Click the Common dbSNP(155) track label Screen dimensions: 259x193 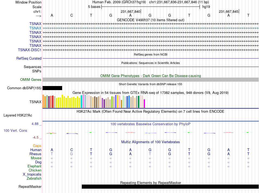coord(24,88)
